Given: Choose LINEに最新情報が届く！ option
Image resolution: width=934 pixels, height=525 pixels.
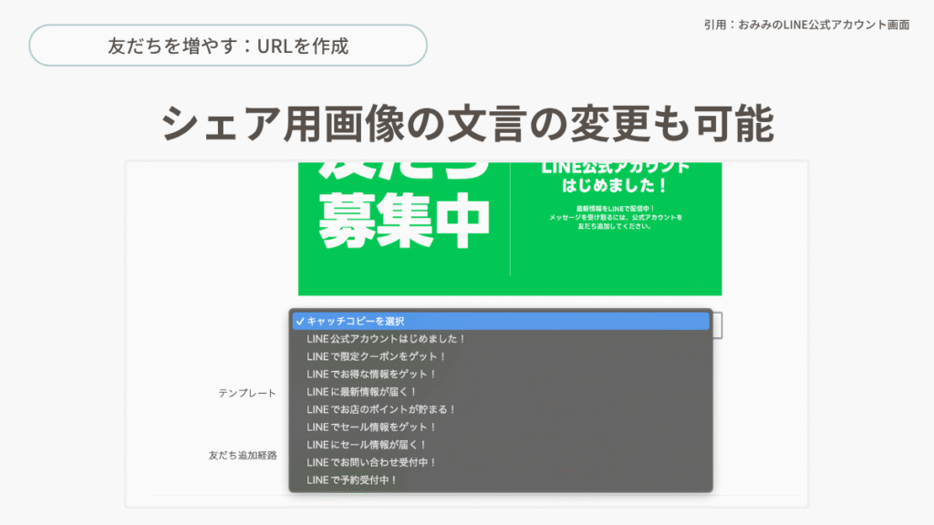Looking at the screenshot, I should click(362, 392).
